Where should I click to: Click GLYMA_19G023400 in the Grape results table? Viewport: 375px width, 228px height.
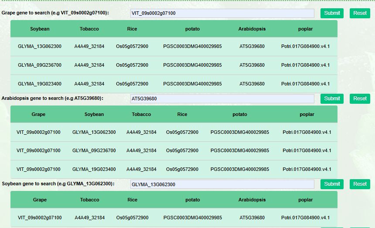40,84
